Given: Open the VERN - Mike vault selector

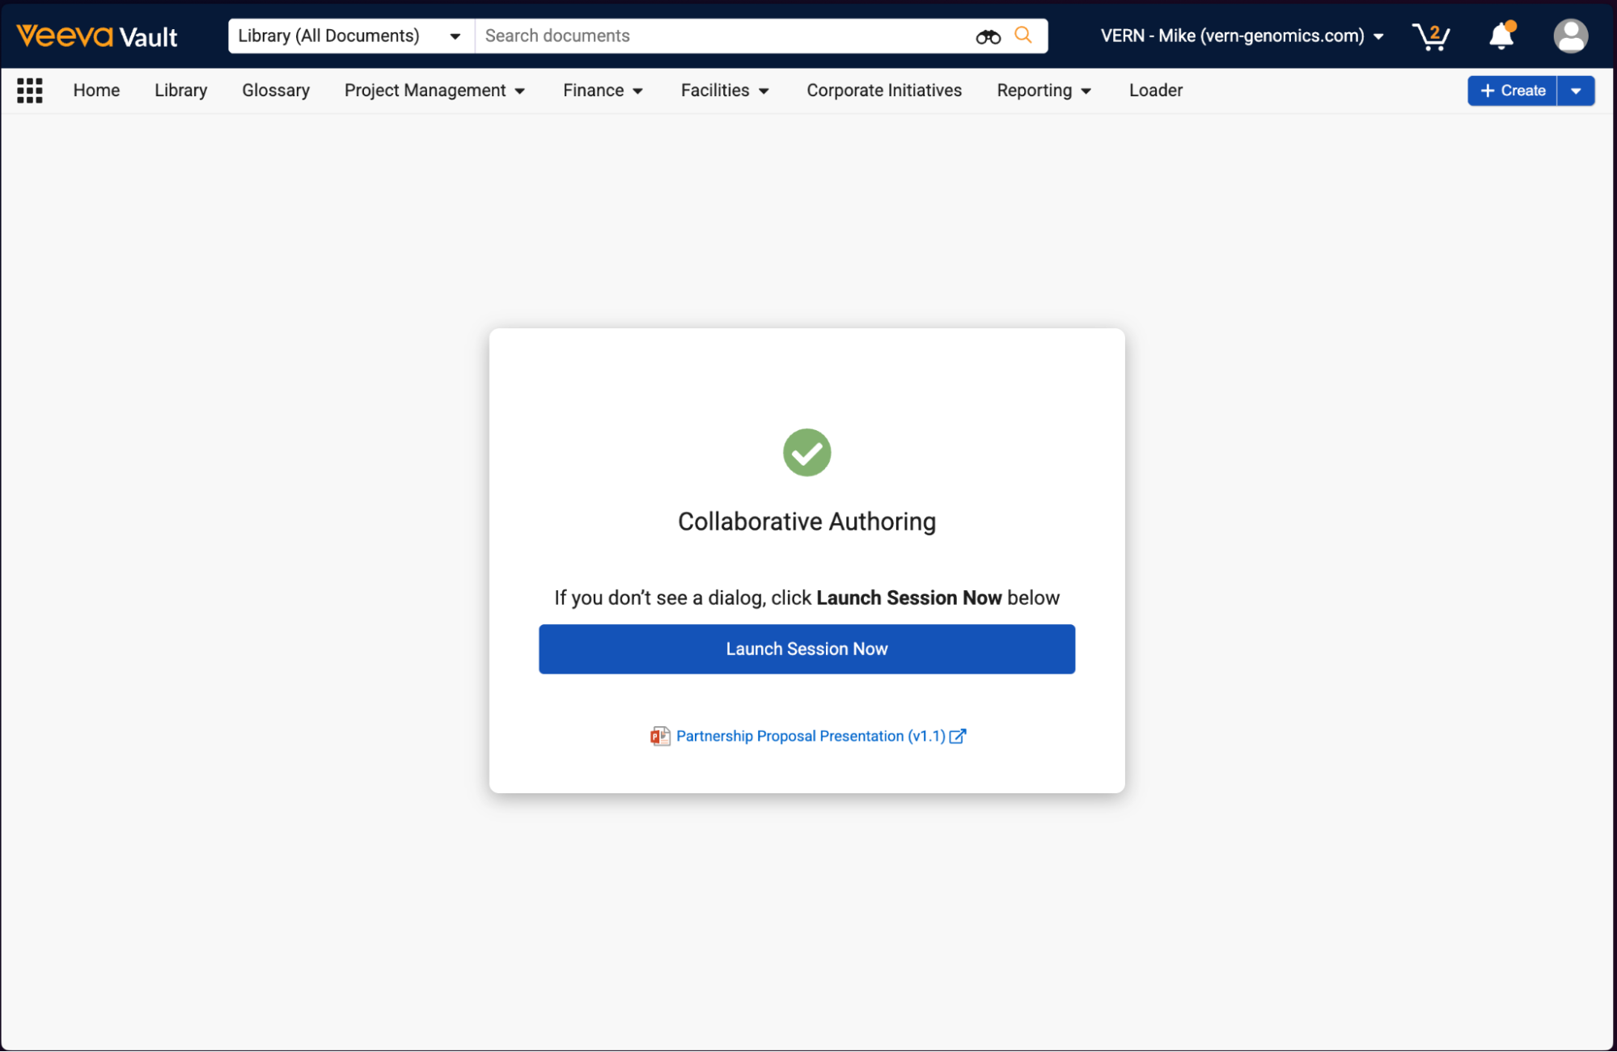Looking at the screenshot, I should [1241, 36].
